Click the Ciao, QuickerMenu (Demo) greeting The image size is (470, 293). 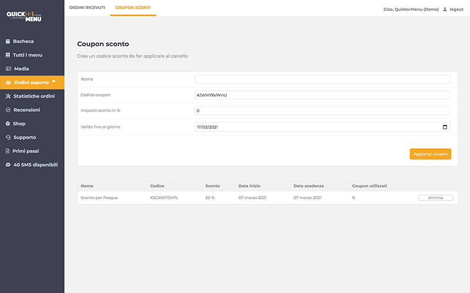click(x=411, y=9)
